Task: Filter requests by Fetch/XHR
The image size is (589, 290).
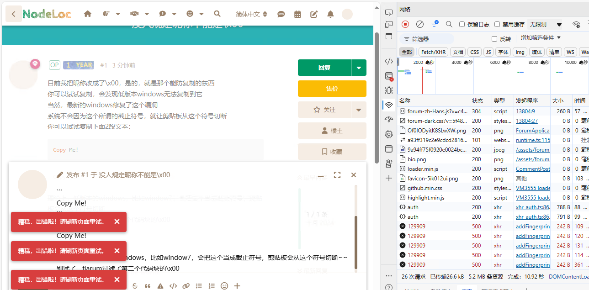Action: (x=433, y=52)
